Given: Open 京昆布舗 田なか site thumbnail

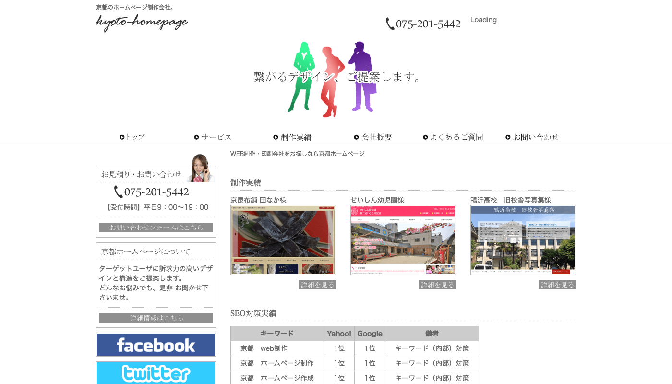Looking at the screenshot, I should pos(283,240).
